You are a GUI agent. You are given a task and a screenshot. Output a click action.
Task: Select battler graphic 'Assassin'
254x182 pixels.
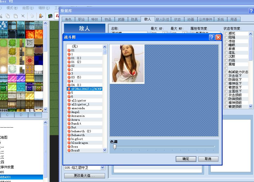tap(85, 116)
